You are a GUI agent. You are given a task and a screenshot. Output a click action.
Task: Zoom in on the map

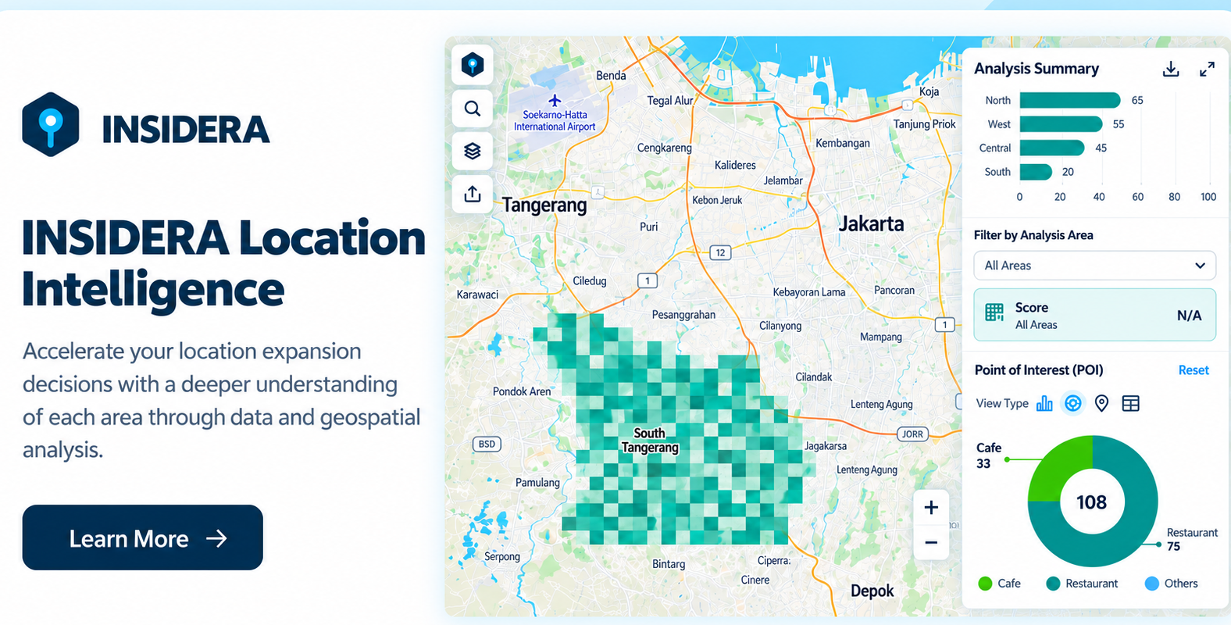pos(931,508)
